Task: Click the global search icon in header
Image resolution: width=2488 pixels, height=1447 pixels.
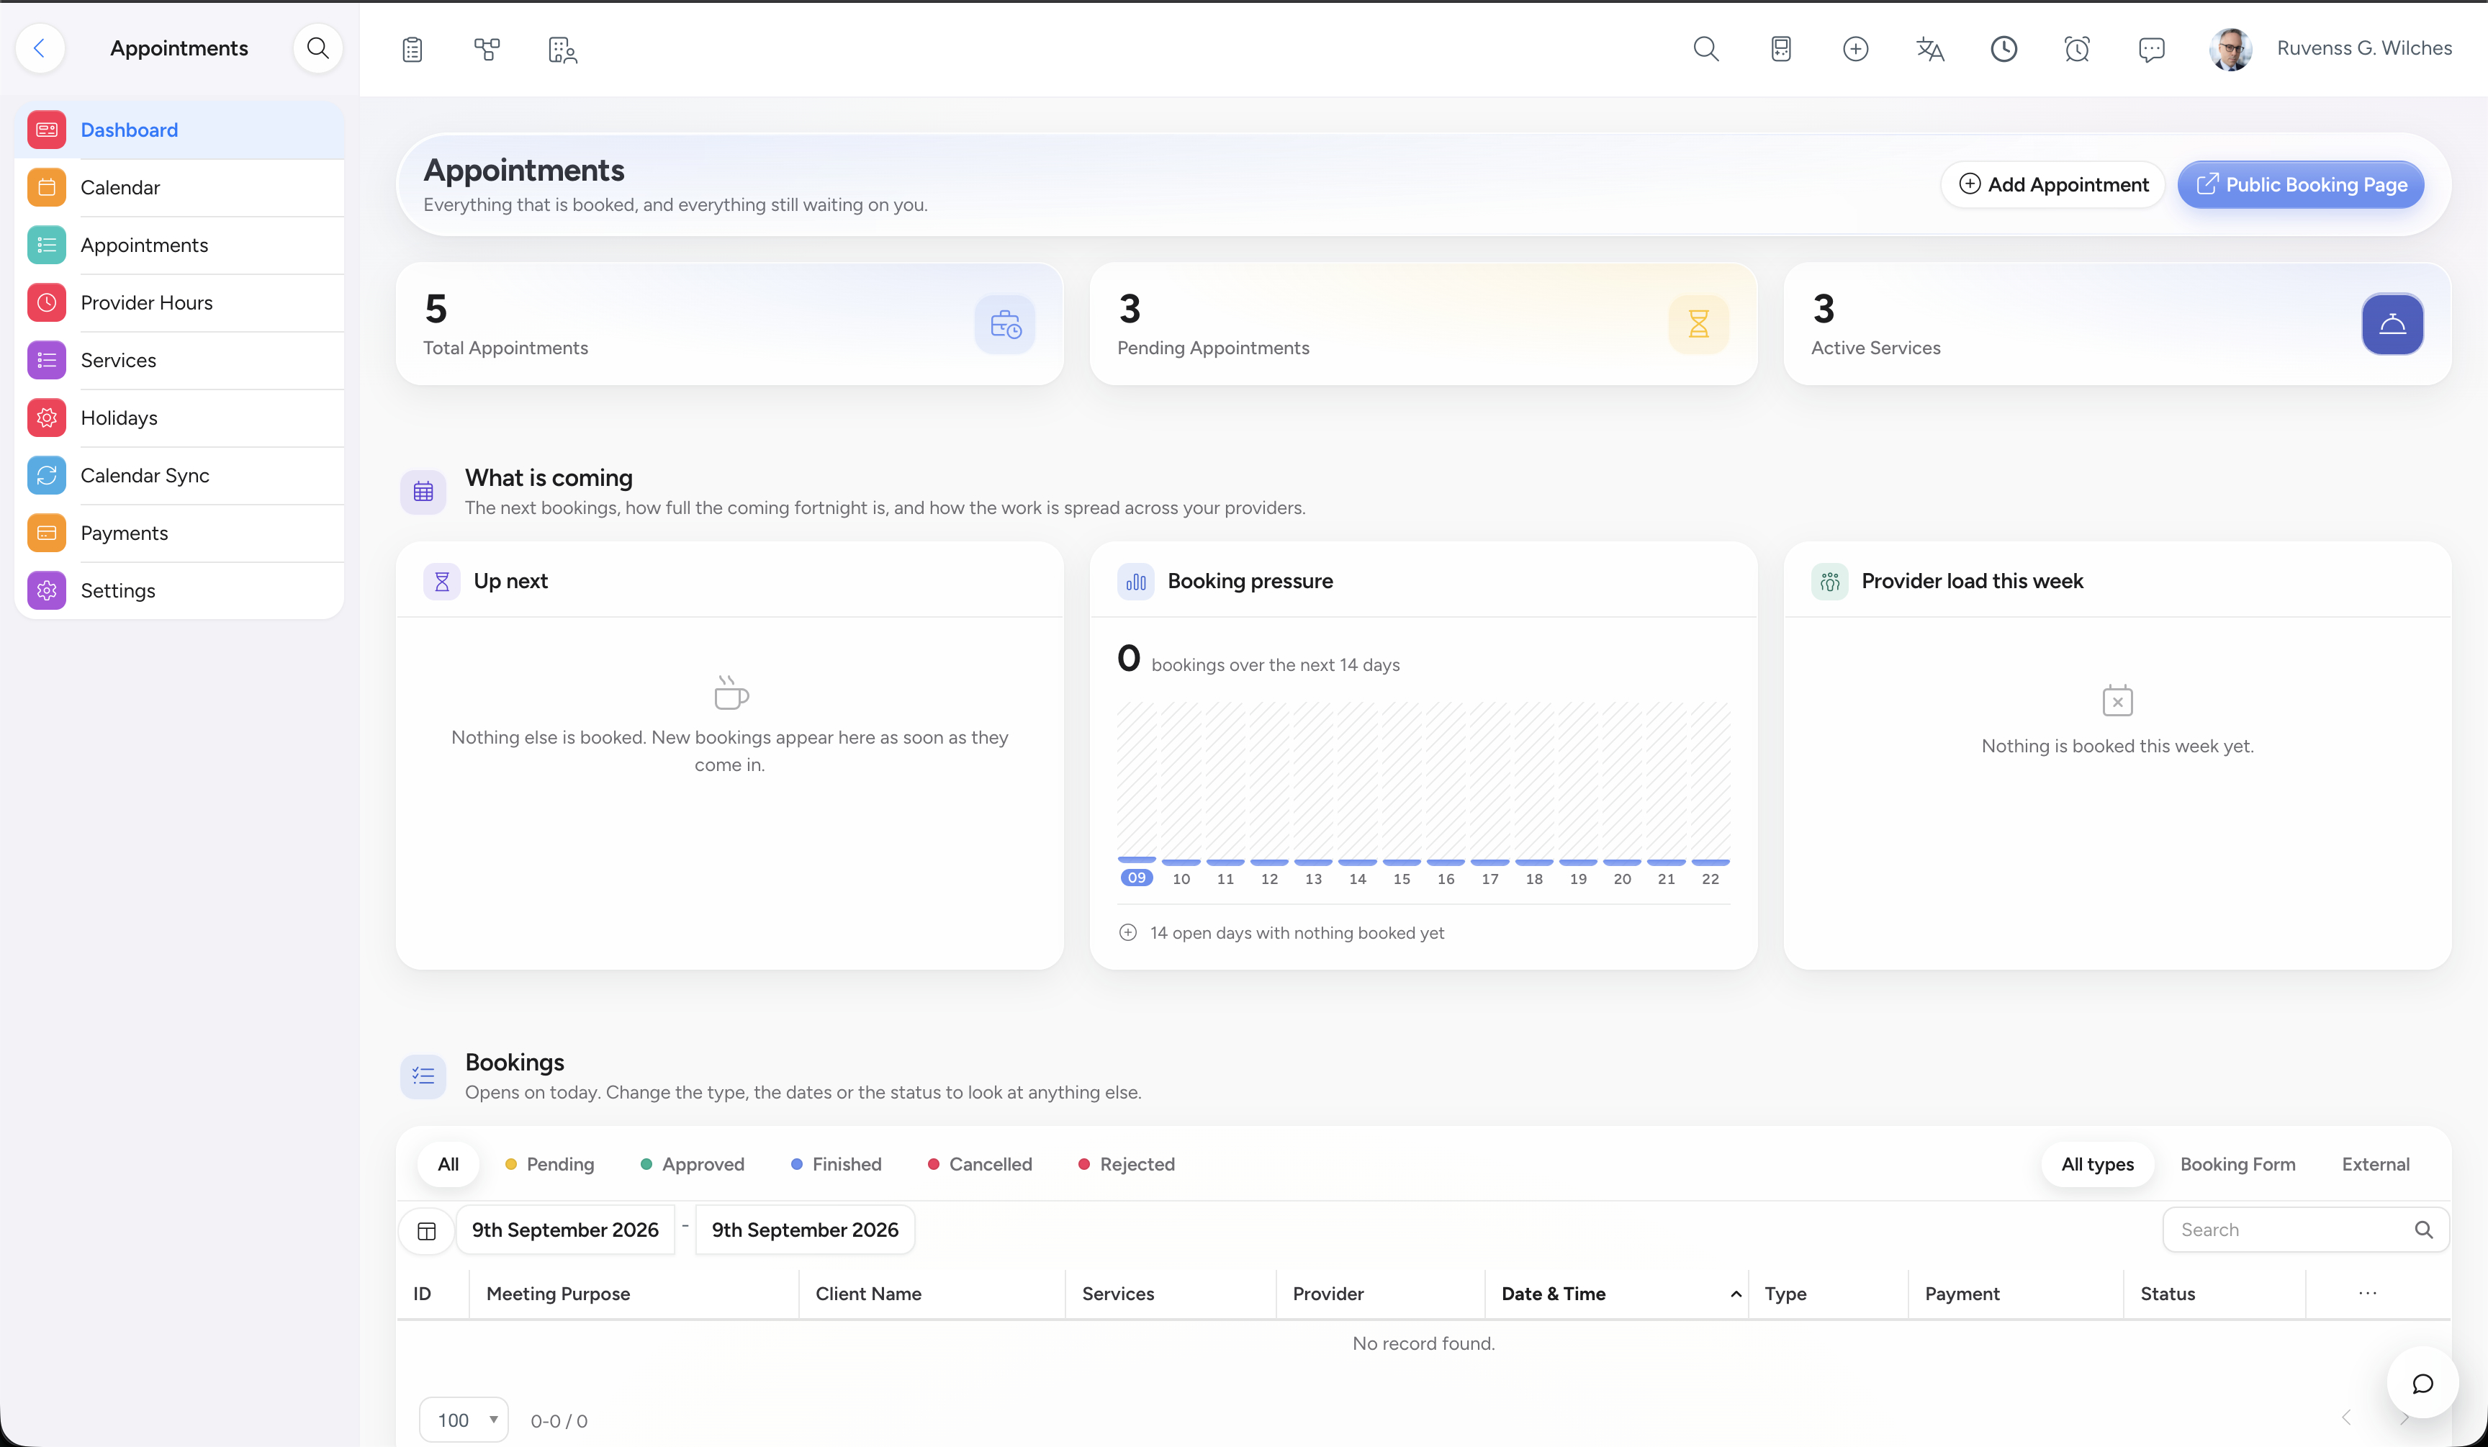Action: pyautogui.click(x=1706, y=48)
